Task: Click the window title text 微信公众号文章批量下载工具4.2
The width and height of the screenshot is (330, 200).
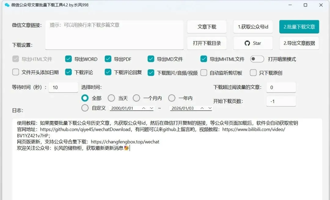Action: coord(39,5)
